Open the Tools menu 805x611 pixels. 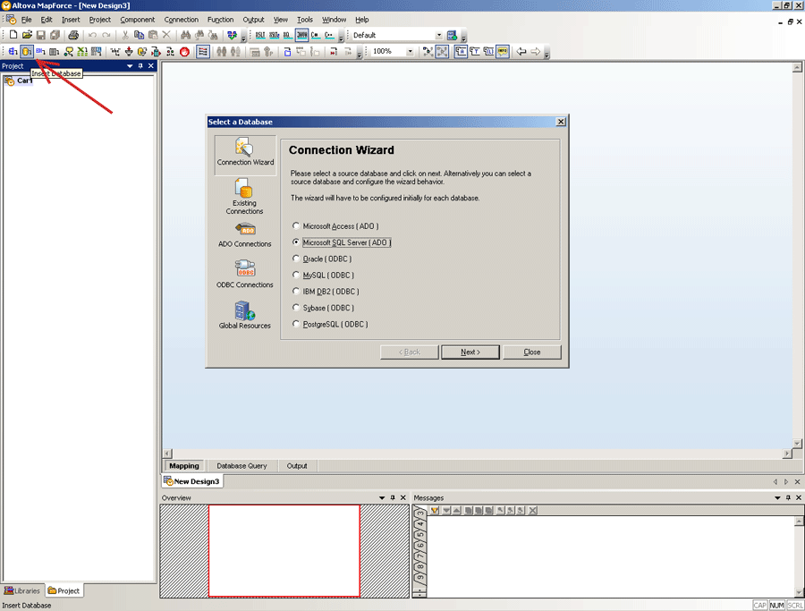click(x=304, y=20)
